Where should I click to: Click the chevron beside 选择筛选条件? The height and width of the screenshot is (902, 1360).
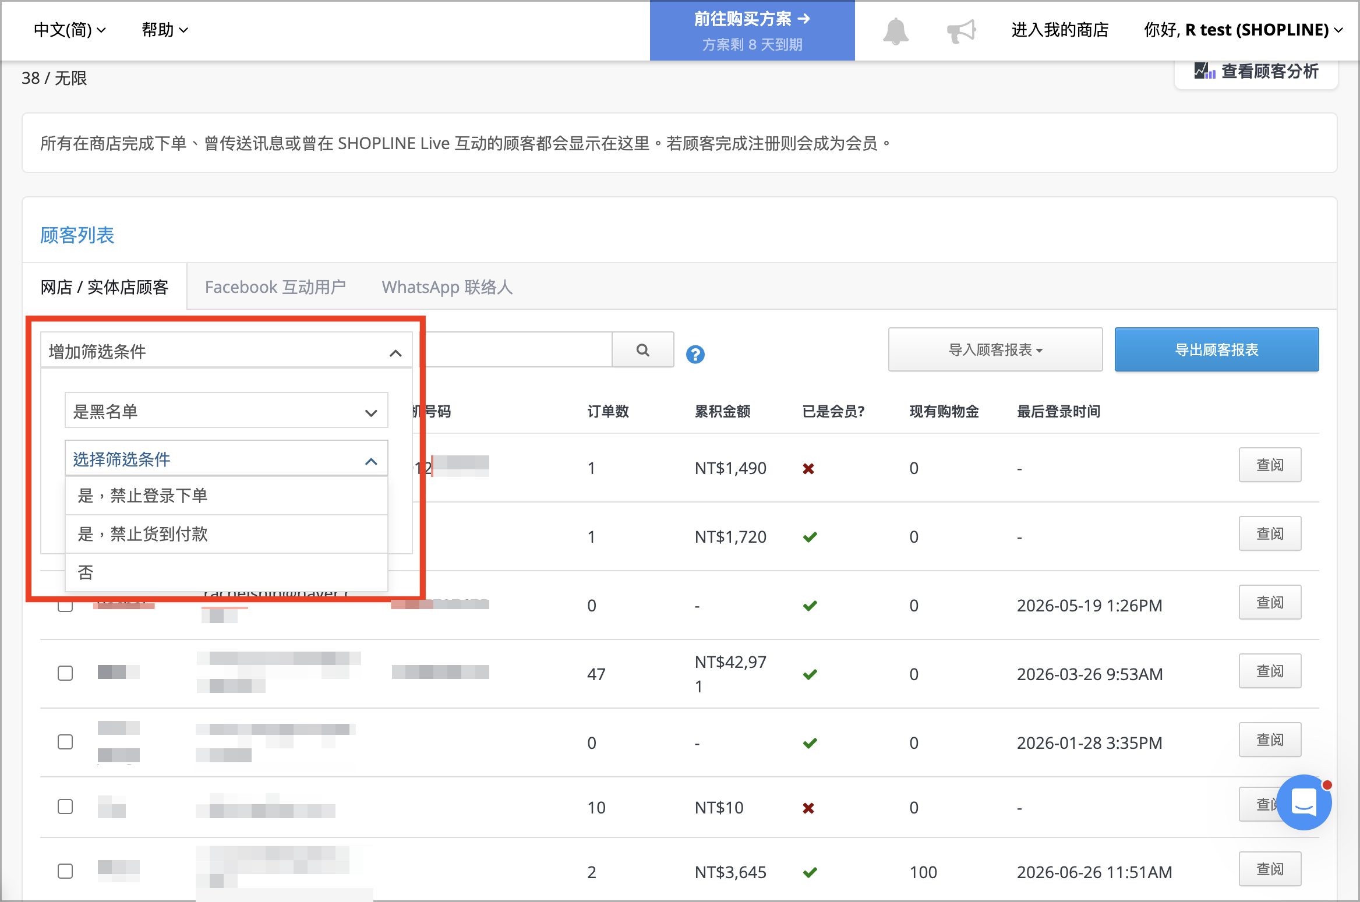coord(371,461)
